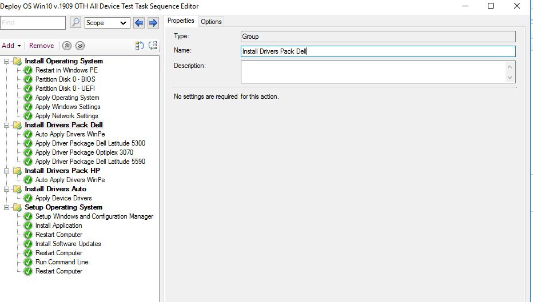Select Apply Driver Package Dell Latitude 5300

click(90, 143)
